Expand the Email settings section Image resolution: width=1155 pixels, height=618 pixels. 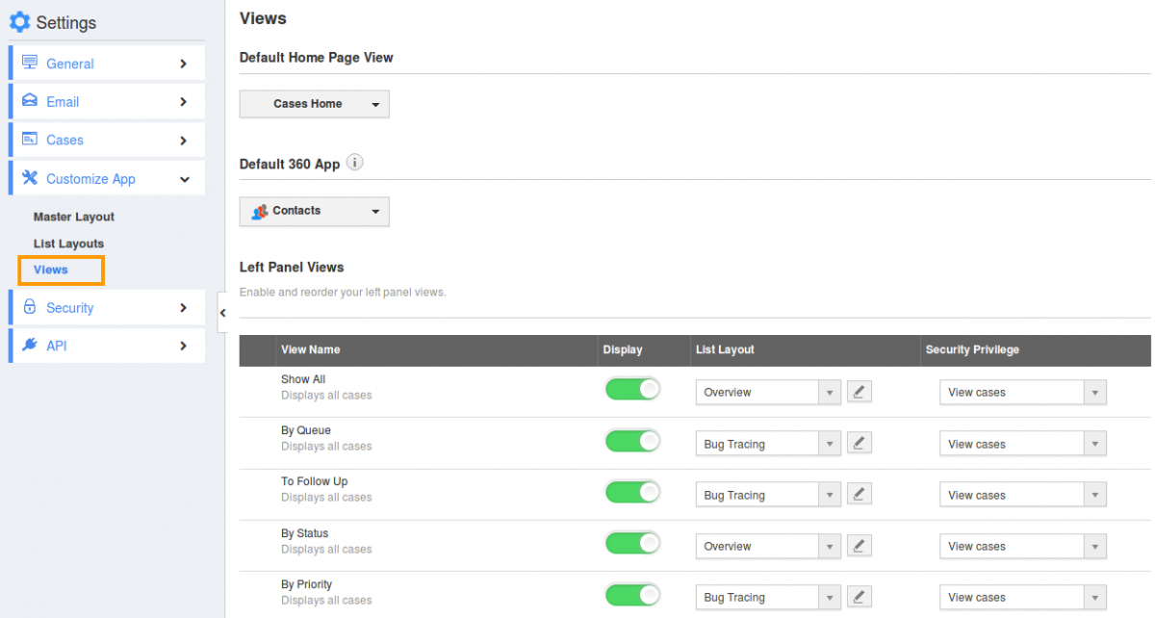(x=107, y=102)
